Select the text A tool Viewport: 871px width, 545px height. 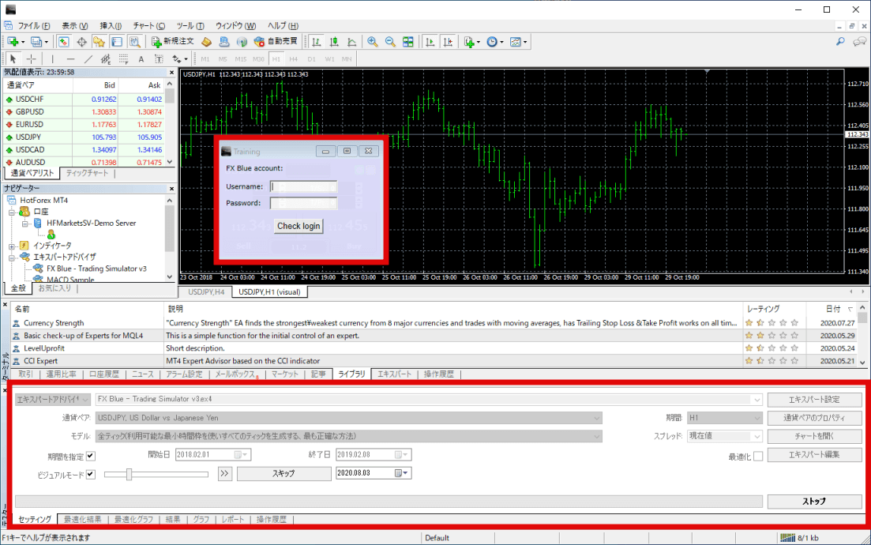click(x=141, y=59)
